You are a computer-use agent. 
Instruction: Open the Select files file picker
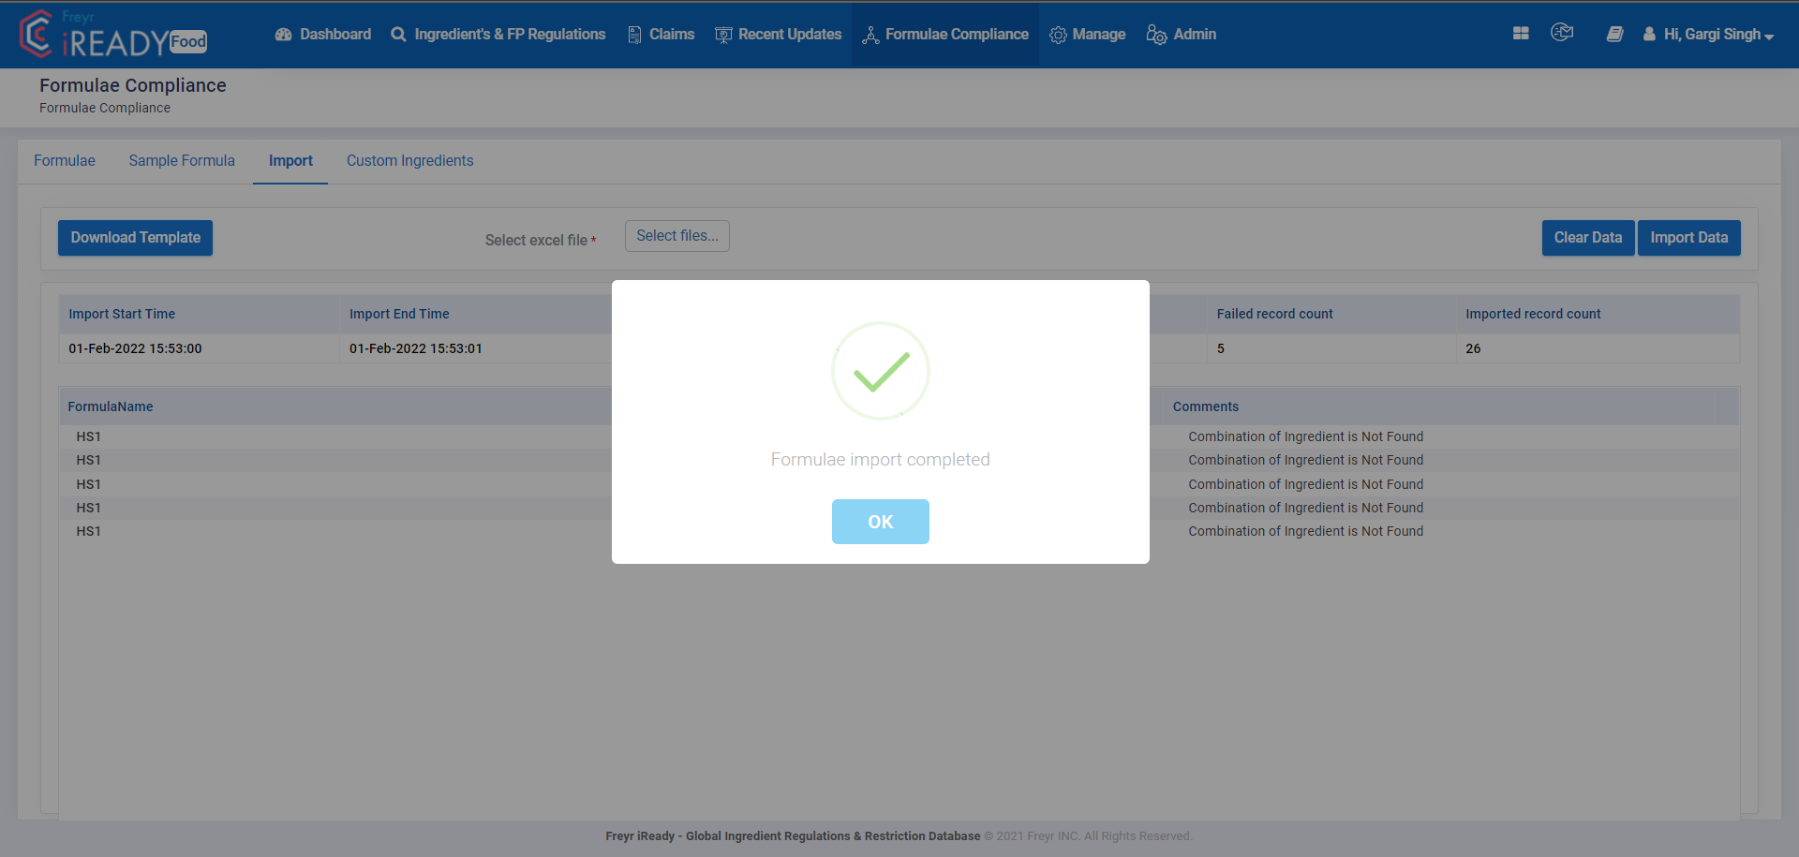[676, 235]
